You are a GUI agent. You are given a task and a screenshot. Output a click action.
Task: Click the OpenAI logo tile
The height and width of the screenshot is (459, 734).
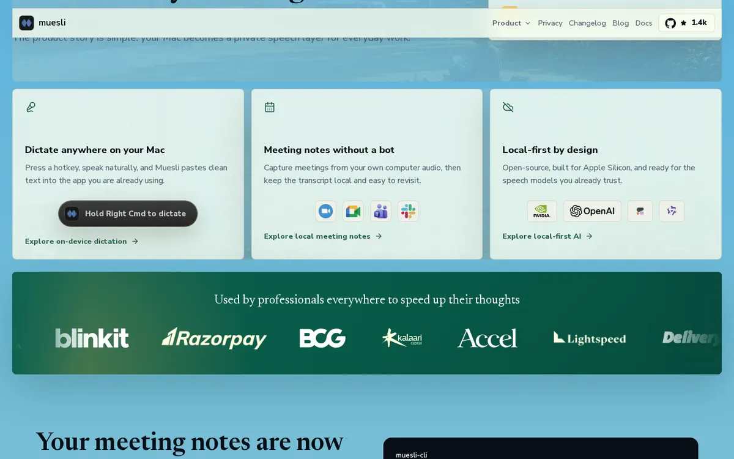[592, 211]
